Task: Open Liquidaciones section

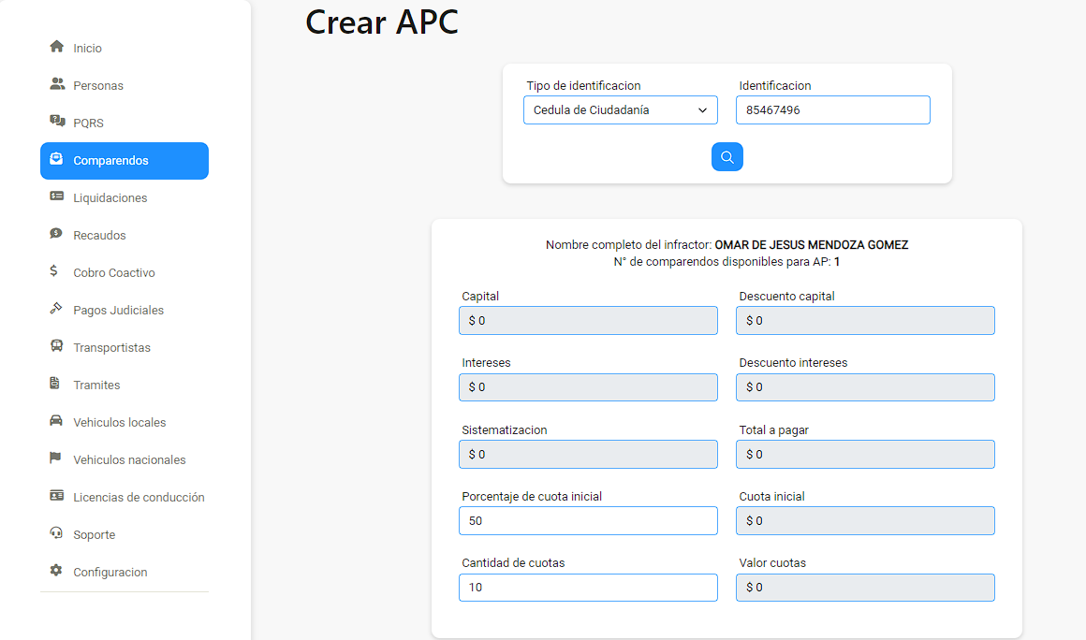Action: pos(125,197)
